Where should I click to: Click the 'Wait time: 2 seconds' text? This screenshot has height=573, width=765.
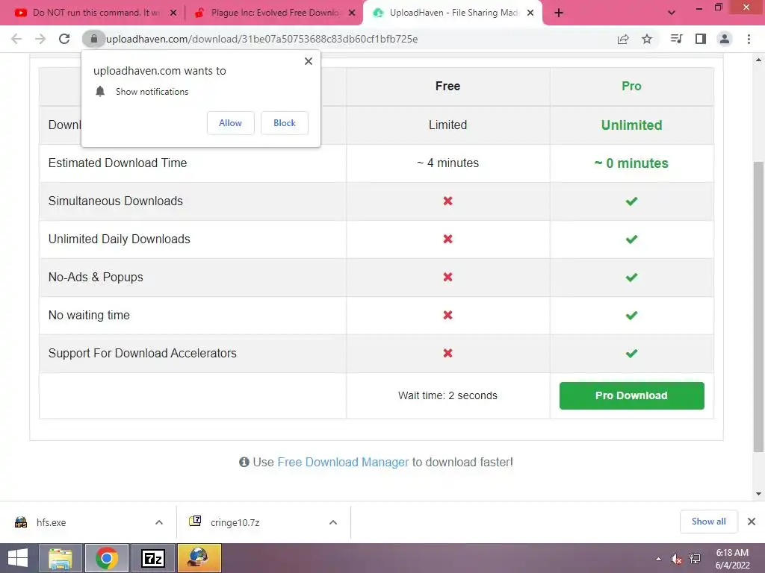(x=447, y=395)
